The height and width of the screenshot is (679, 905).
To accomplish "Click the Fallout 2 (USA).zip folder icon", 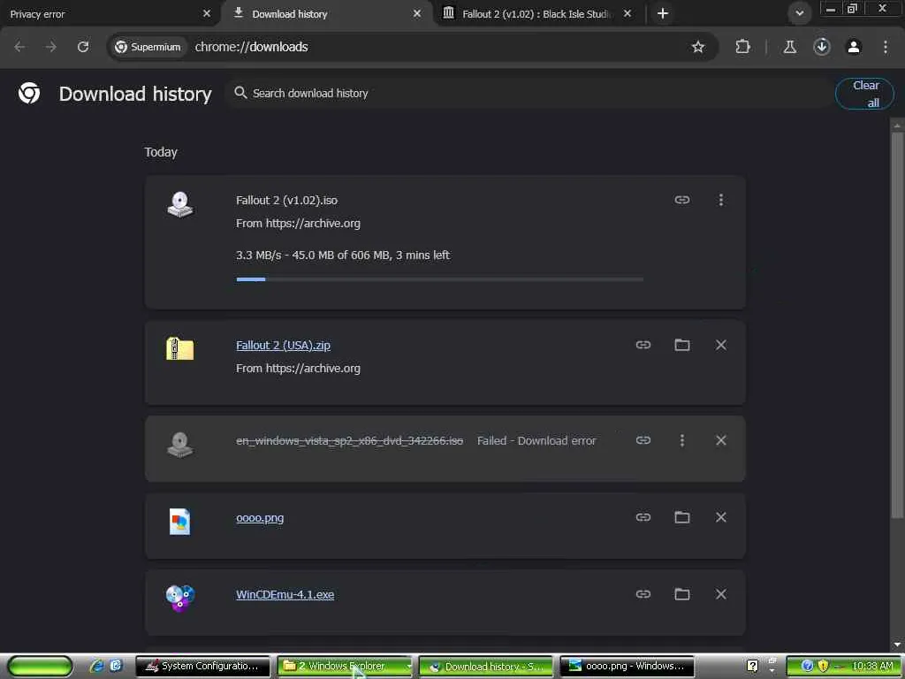I will [180, 348].
